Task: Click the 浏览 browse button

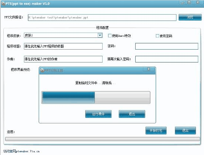Action: click(x=190, y=17)
